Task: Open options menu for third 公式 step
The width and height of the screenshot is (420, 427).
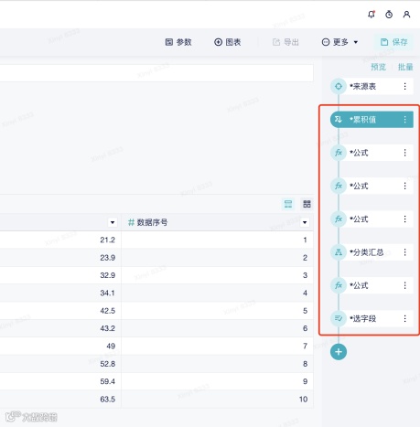Action: pyautogui.click(x=404, y=219)
